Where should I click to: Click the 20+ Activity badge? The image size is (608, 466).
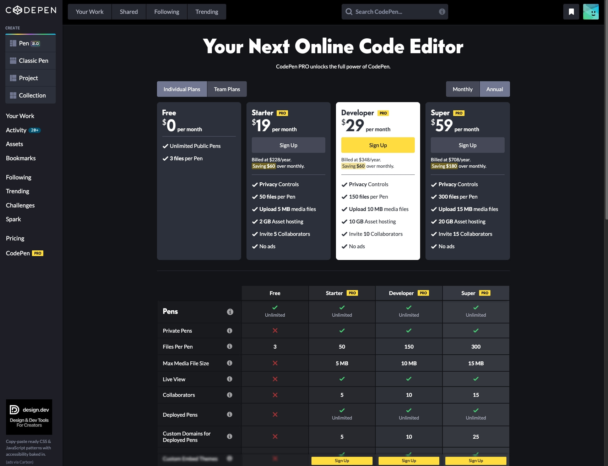(x=34, y=130)
